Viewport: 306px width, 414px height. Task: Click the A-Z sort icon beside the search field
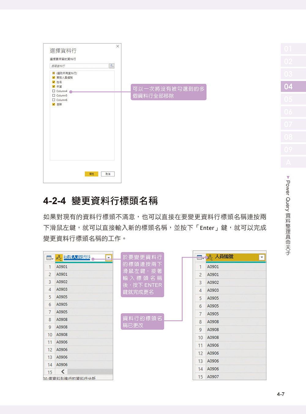(112, 66)
